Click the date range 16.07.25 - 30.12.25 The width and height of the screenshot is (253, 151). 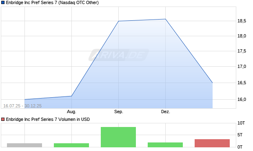pyautogui.click(x=22, y=106)
